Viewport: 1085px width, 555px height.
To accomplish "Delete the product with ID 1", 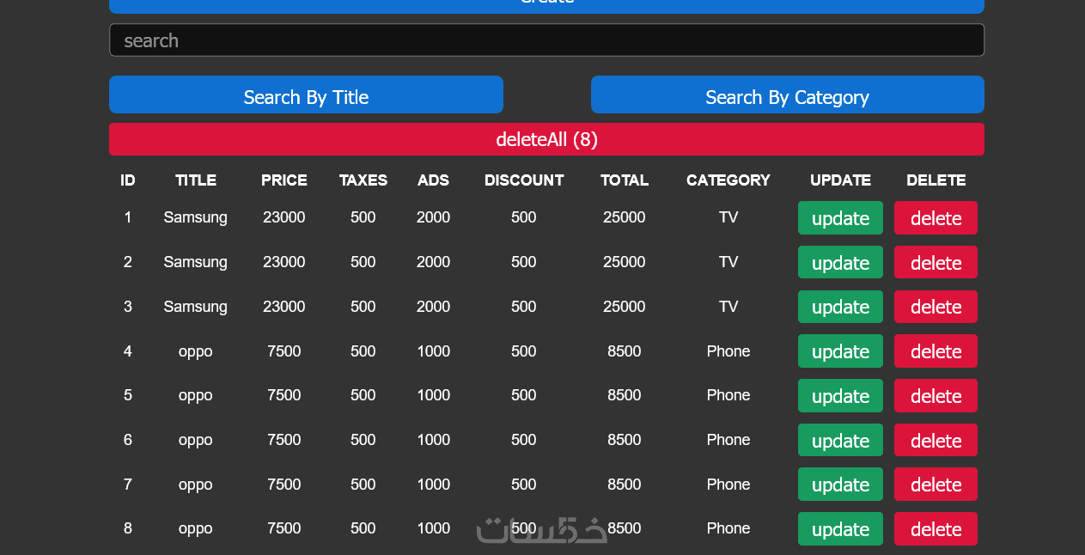I will coord(936,218).
